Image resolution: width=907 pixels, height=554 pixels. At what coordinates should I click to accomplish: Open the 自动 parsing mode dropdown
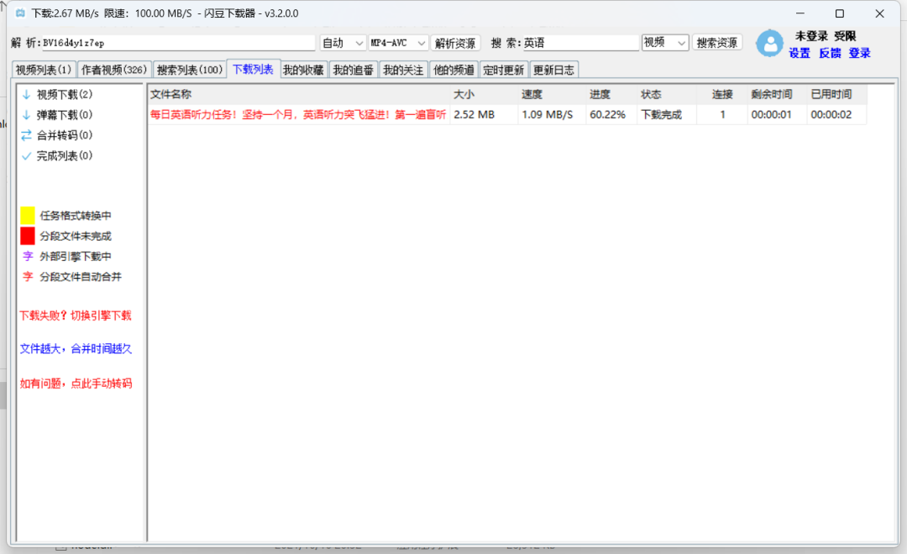pos(342,41)
